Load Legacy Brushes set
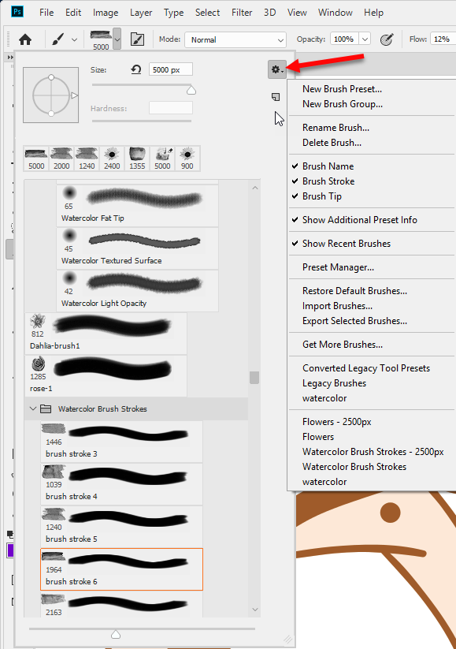The width and height of the screenshot is (456, 649). pyautogui.click(x=335, y=383)
